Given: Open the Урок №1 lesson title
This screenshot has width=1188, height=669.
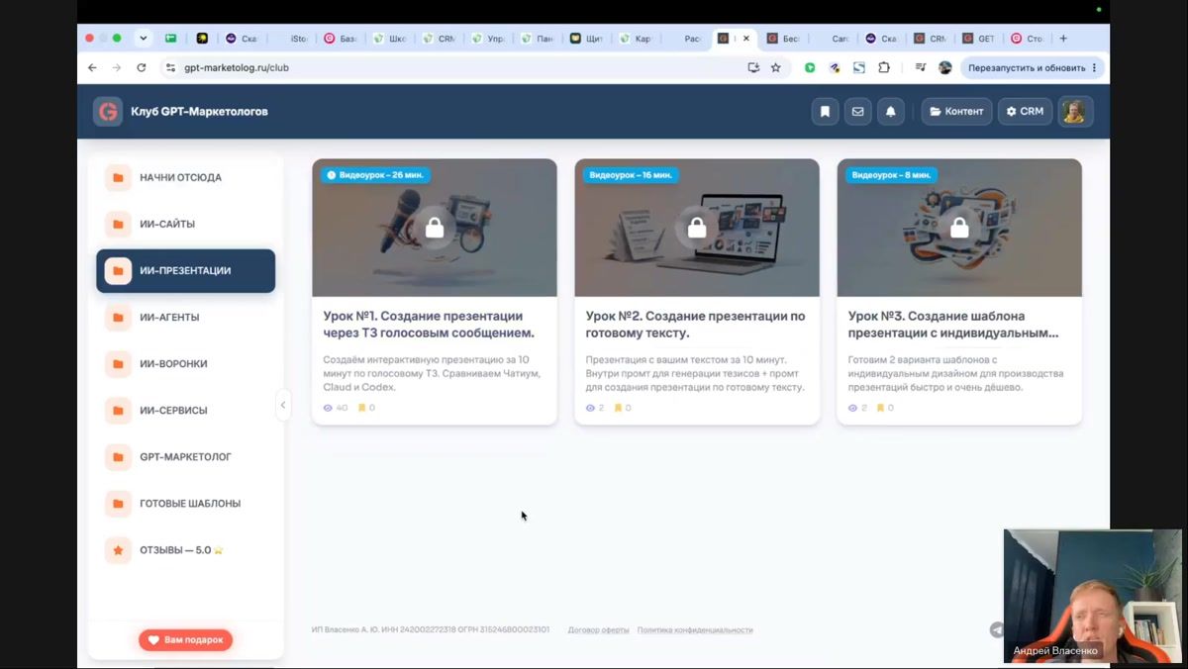Looking at the screenshot, I should point(429,325).
